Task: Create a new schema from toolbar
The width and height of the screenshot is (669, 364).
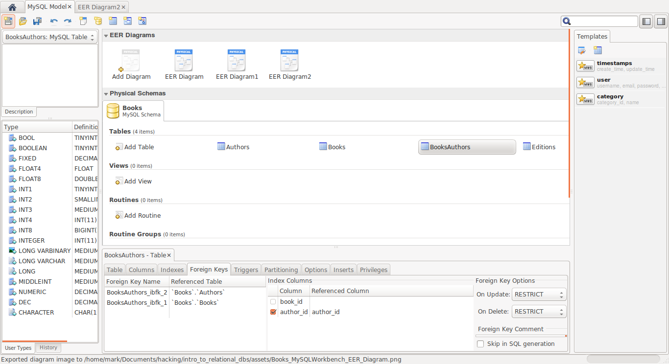Action: [97, 21]
